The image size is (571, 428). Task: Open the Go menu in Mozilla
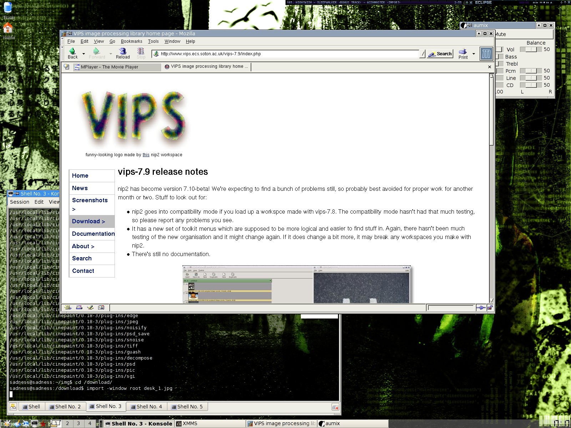[x=112, y=41]
